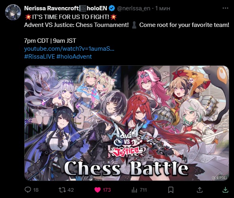The image size is (234, 198).
Task: Open the @nerissa_en handle link
Action: (134, 8)
